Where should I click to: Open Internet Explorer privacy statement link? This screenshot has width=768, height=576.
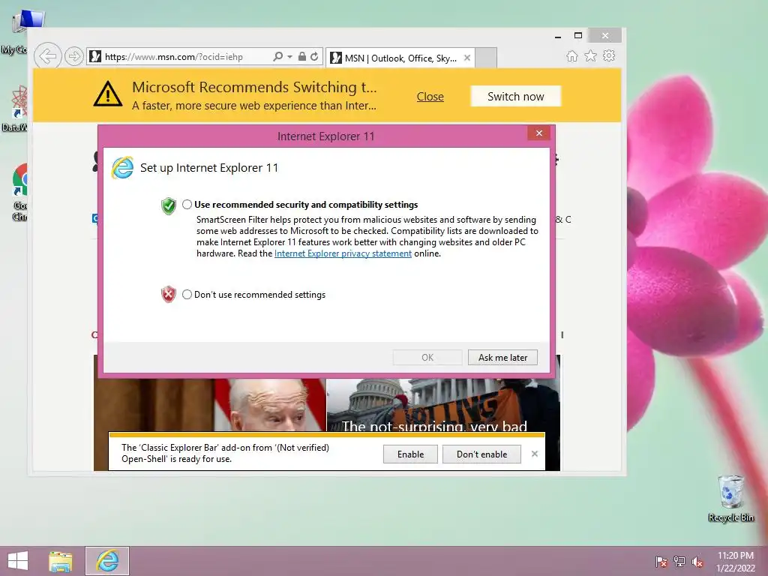(343, 253)
